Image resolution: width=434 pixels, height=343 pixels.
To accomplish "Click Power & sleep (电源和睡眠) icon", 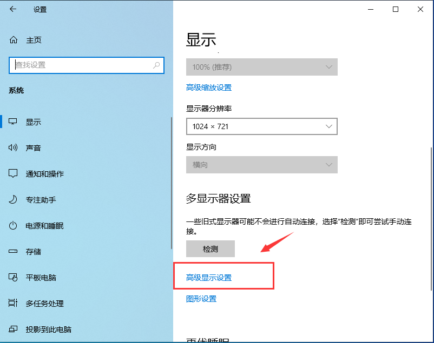I will tap(14, 225).
